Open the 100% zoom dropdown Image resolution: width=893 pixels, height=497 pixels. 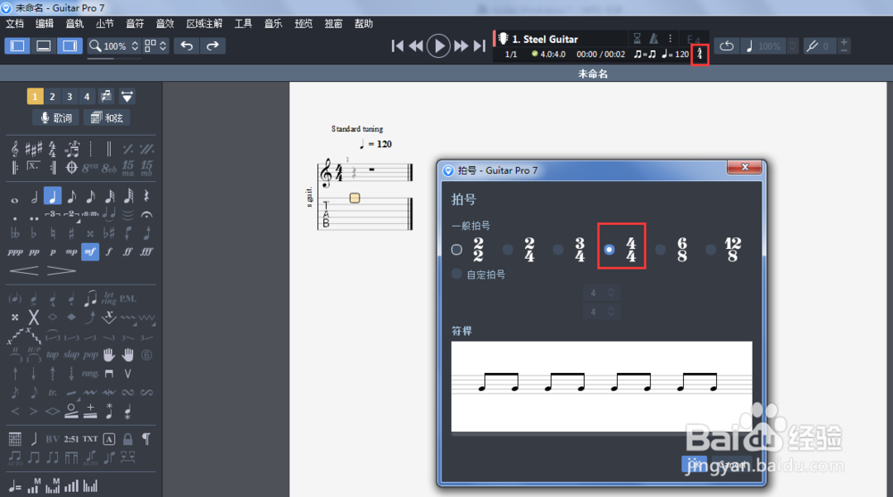tap(114, 46)
